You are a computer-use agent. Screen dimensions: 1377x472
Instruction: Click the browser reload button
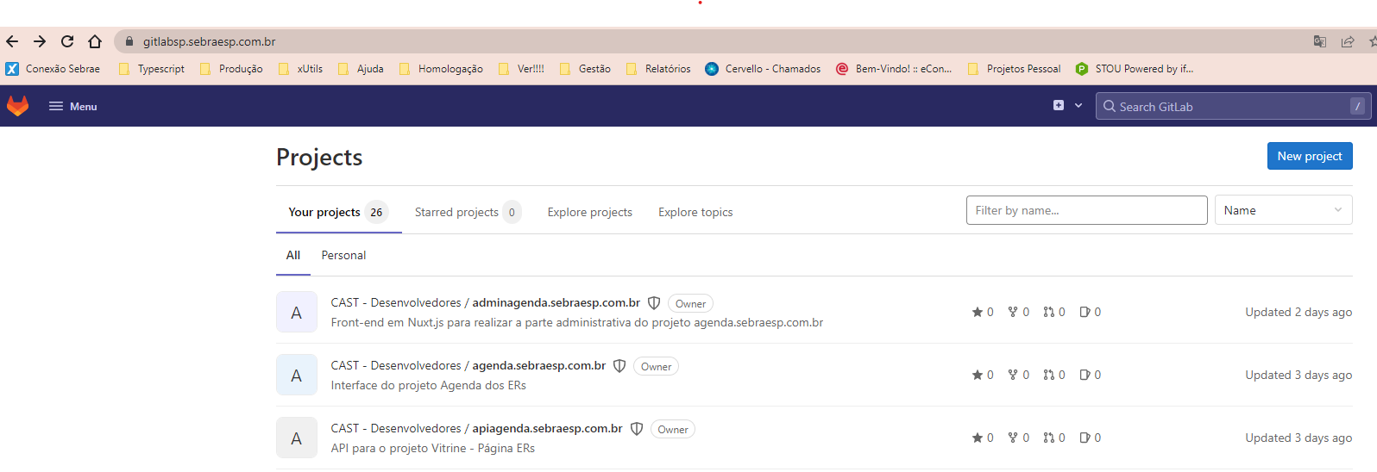pyautogui.click(x=67, y=41)
